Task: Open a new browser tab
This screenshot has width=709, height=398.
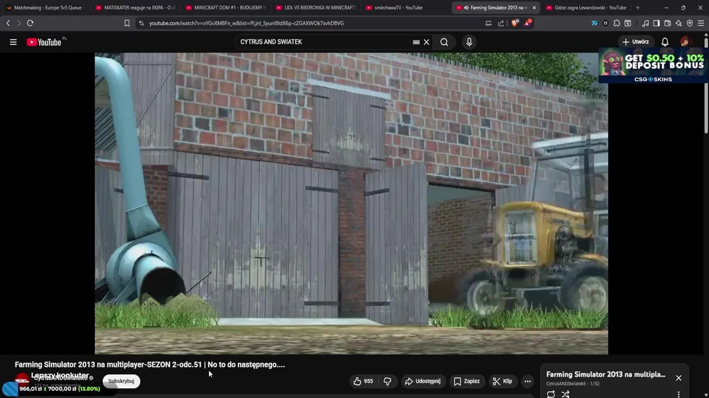Action: click(x=638, y=8)
